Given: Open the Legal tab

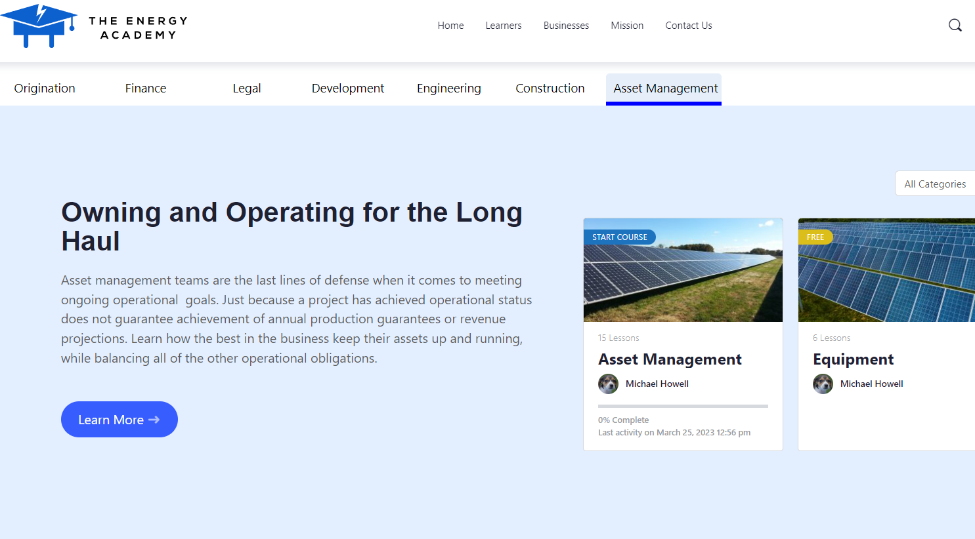Looking at the screenshot, I should (247, 89).
